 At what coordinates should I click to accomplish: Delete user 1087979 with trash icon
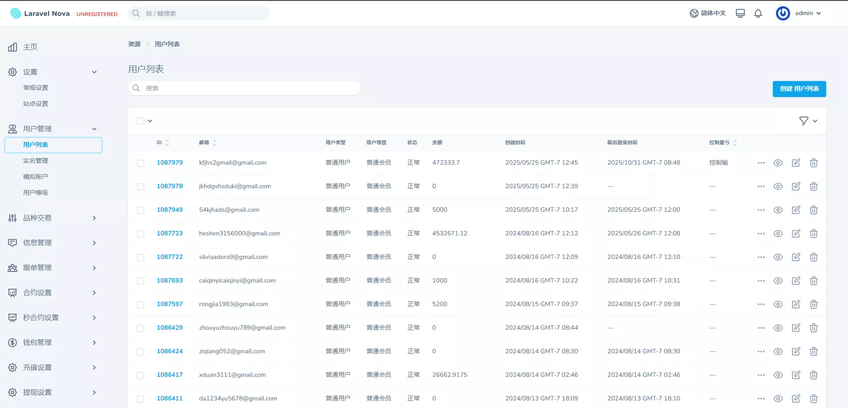[814, 163]
